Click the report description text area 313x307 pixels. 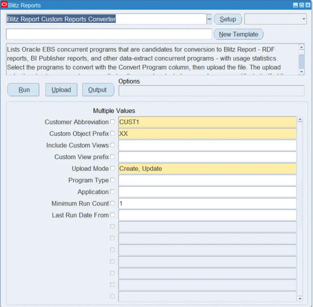point(152,59)
